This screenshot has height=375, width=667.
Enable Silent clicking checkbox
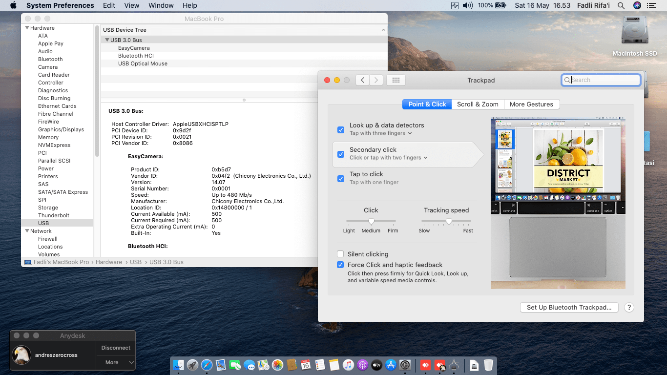click(340, 254)
